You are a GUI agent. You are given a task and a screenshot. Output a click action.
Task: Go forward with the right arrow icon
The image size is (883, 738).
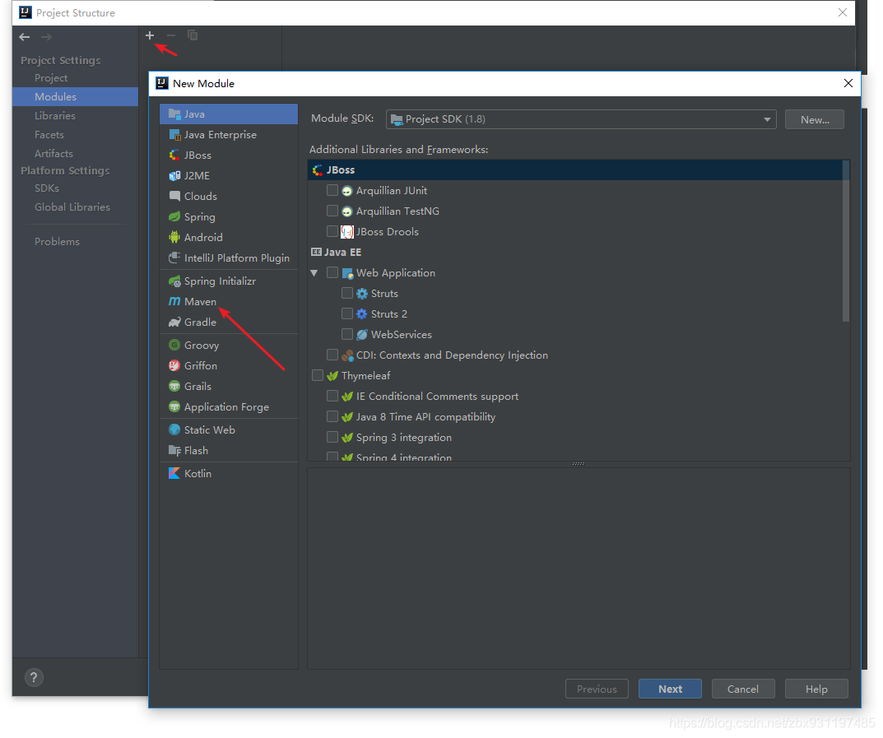[x=46, y=37]
